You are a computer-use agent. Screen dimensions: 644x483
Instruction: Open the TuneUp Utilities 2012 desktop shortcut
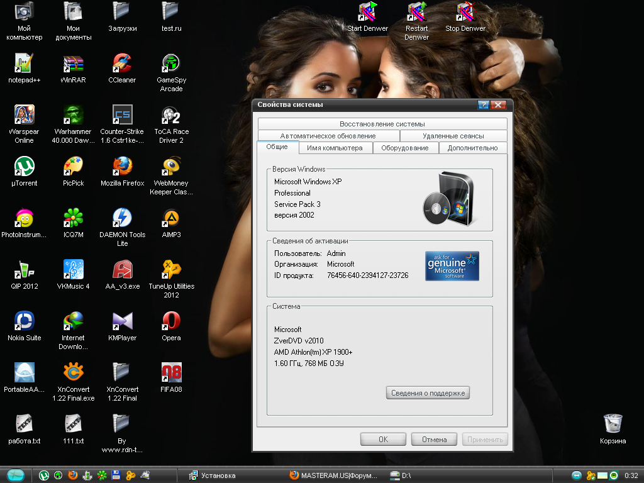pos(171,279)
